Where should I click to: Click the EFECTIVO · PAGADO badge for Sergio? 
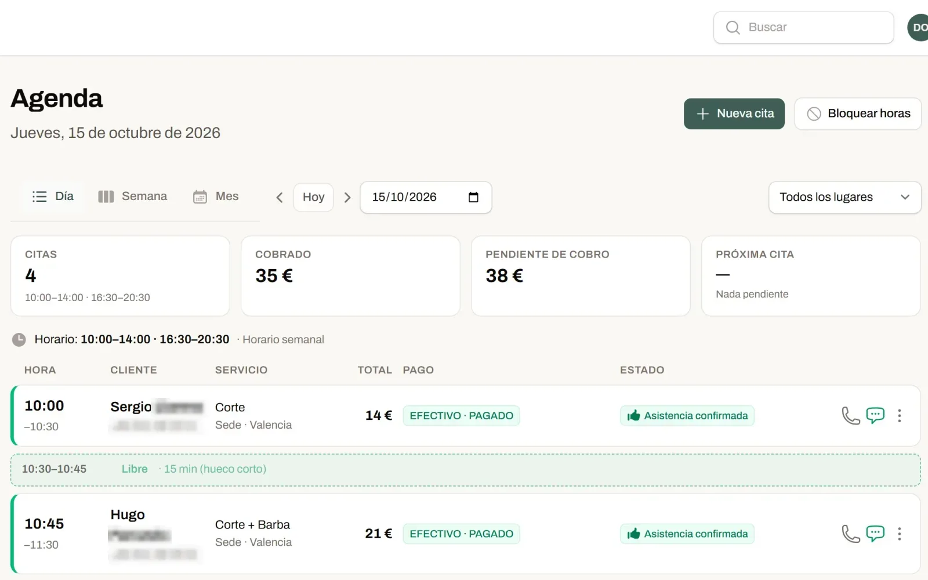(461, 415)
